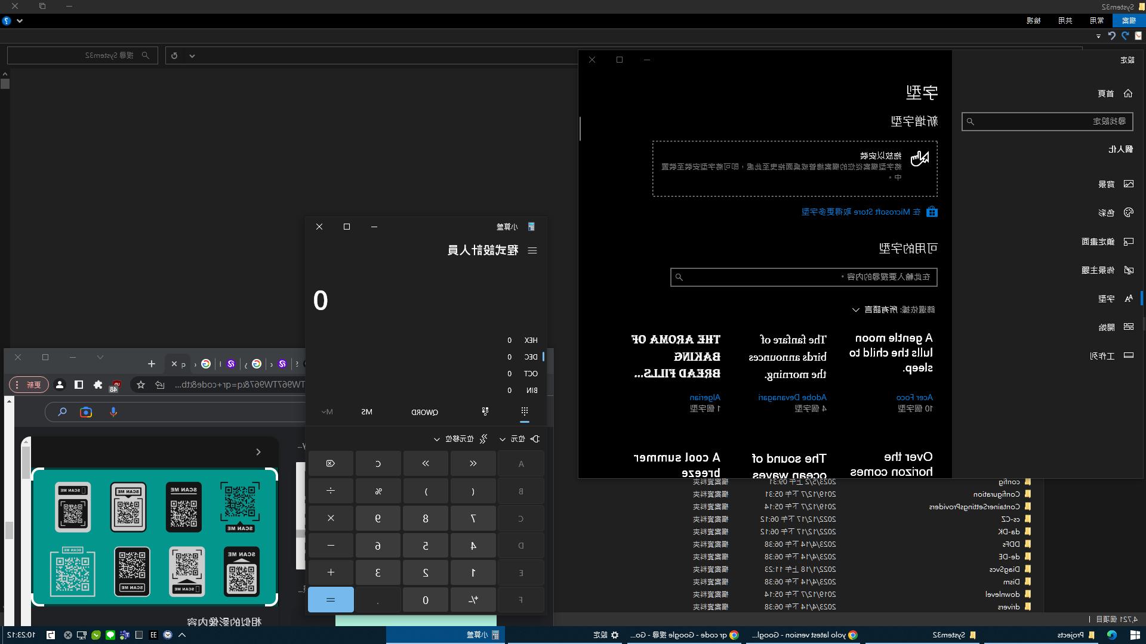Toggle Chrome's side panel icon
Screen dimensions: 1146x644
79,385
